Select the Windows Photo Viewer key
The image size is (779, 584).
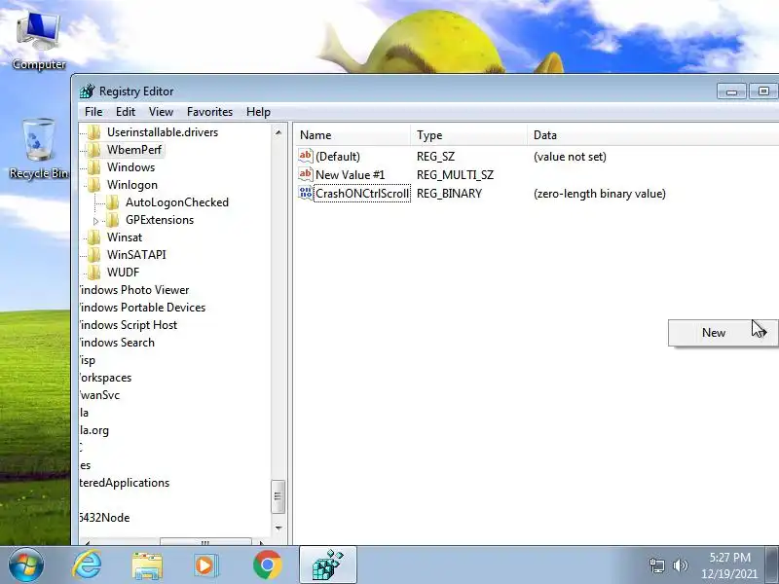point(134,290)
